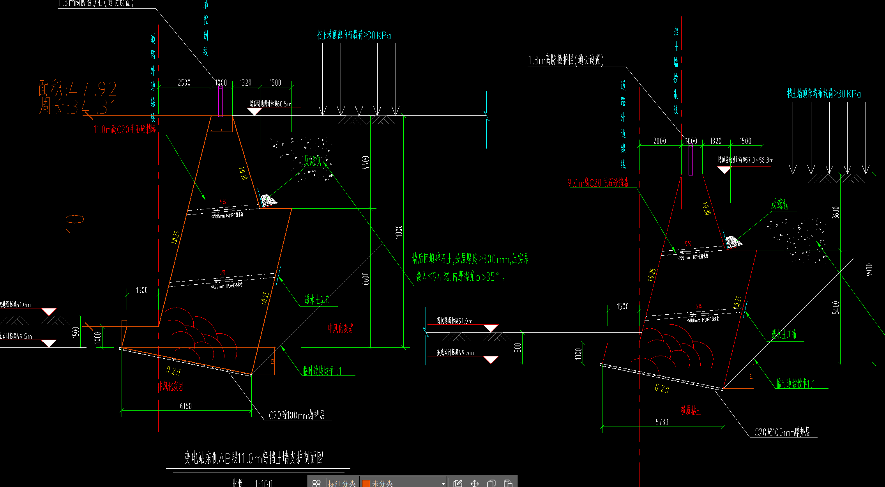The height and width of the screenshot is (487, 885).
Task: Click the right section's 透水土工布 label
Action: (784, 334)
